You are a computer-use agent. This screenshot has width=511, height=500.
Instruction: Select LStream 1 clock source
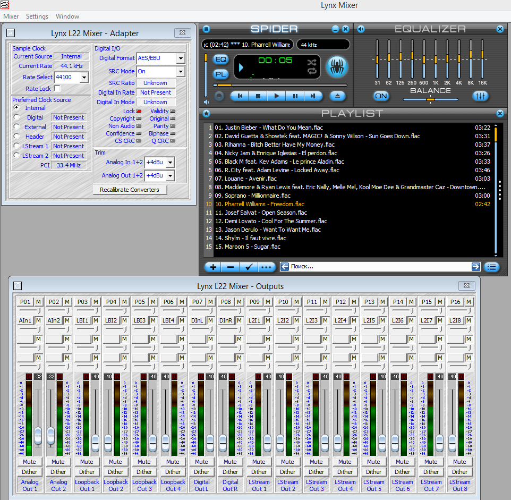[16, 146]
